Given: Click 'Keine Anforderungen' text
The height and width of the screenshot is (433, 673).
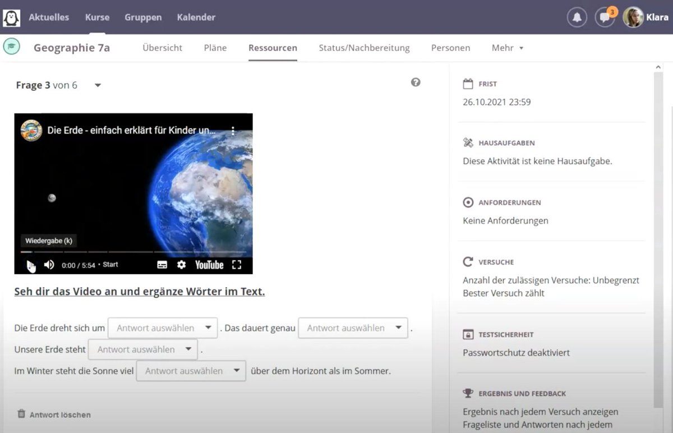Looking at the screenshot, I should pyautogui.click(x=506, y=220).
